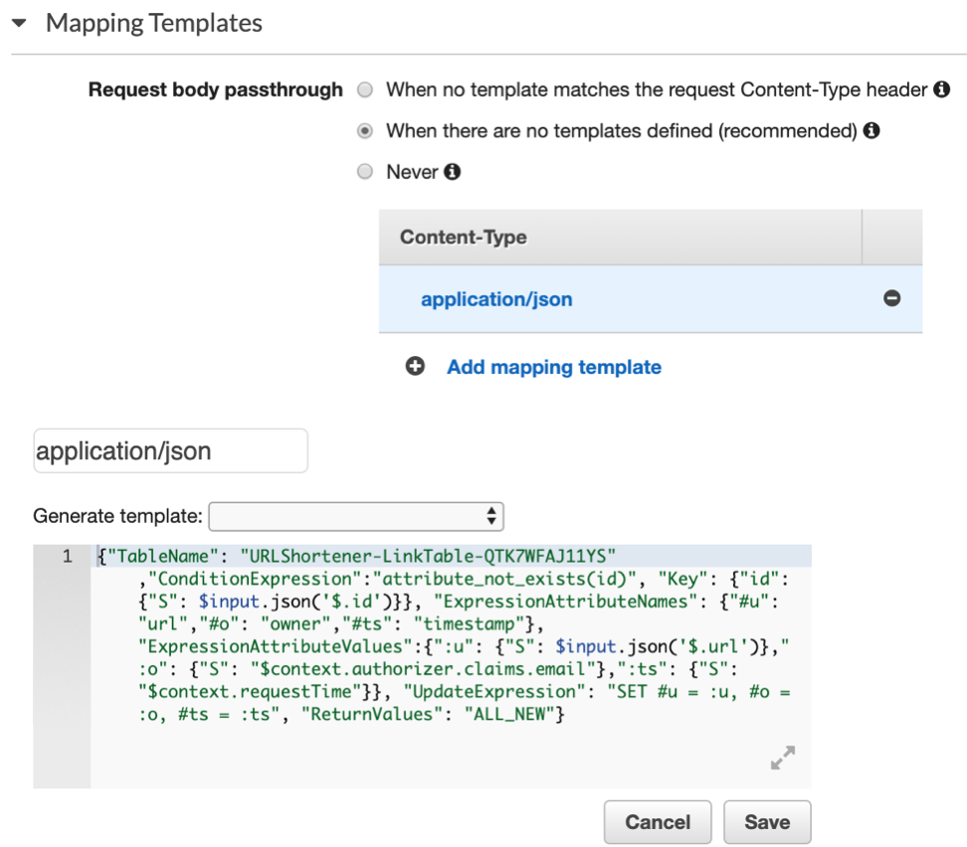Click the Generate template stepper arrows
The width and height of the screenshot is (967, 847).
coord(491,516)
